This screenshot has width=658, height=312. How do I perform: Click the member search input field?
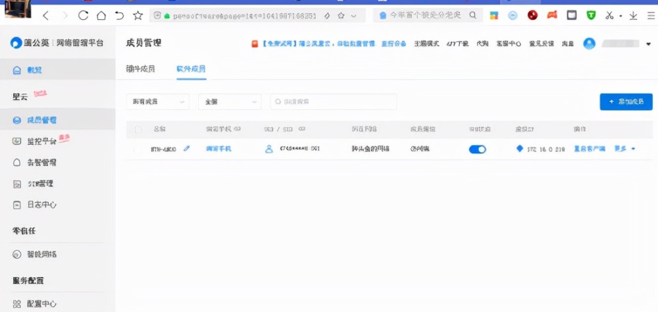334,102
